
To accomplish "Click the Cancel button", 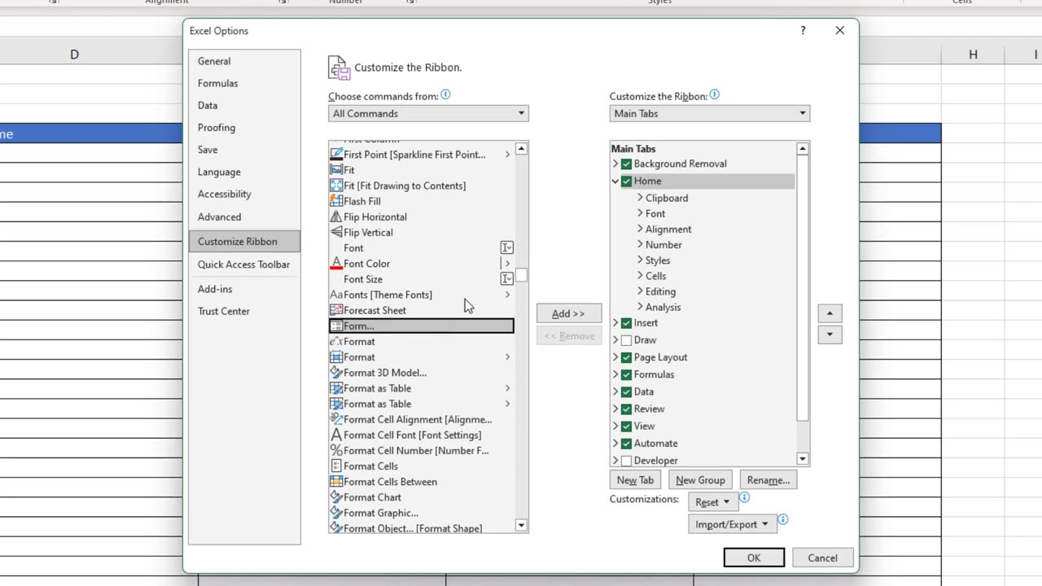I will 822,558.
